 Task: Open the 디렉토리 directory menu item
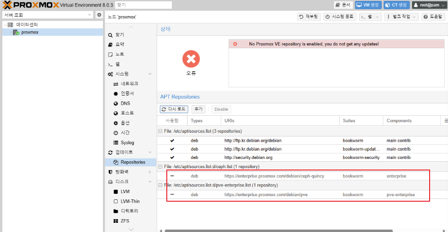130,211
